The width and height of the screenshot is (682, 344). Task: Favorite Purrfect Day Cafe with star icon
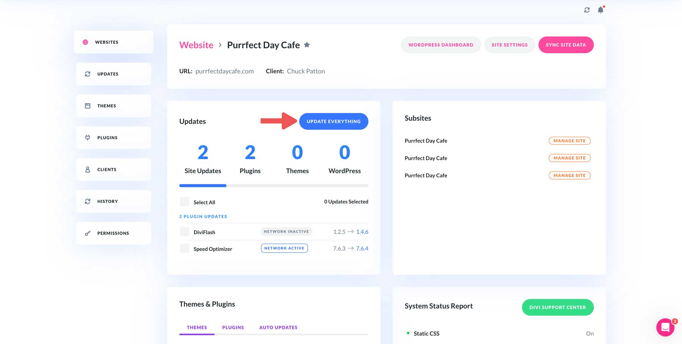(x=307, y=44)
